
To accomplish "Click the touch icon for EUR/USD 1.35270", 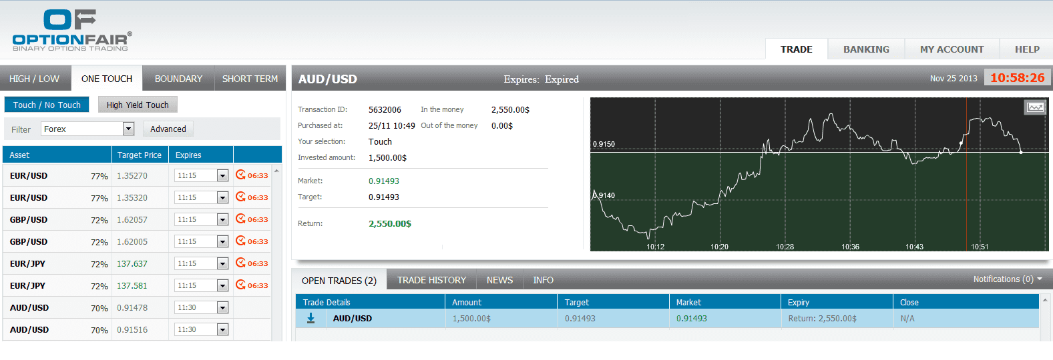I will click(x=241, y=175).
